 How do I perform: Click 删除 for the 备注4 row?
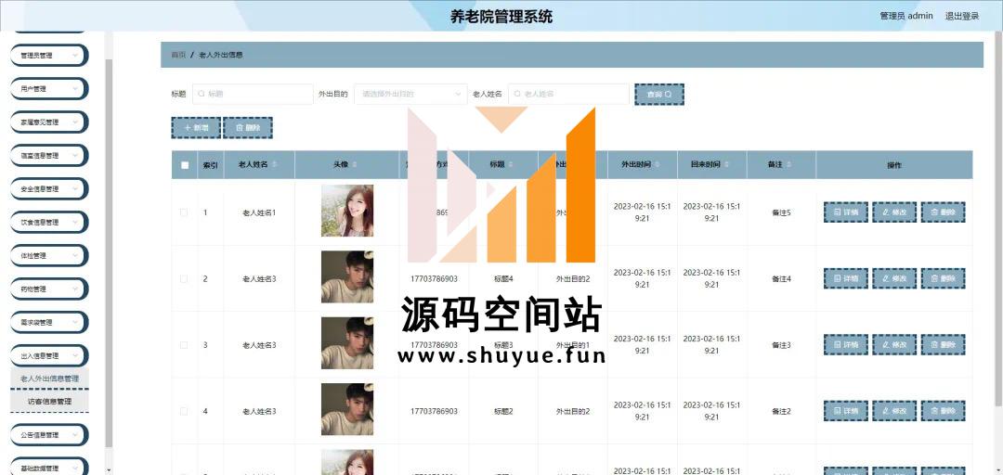click(943, 278)
